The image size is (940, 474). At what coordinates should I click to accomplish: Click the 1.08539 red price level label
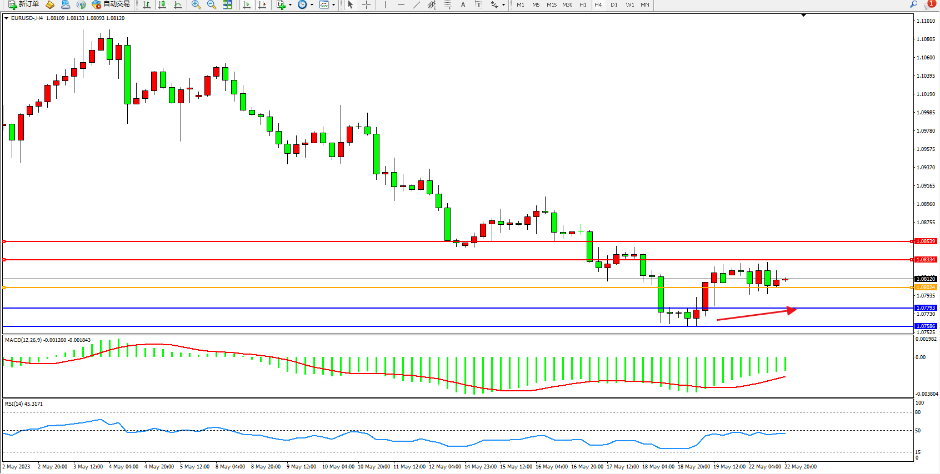coord(926,241)
